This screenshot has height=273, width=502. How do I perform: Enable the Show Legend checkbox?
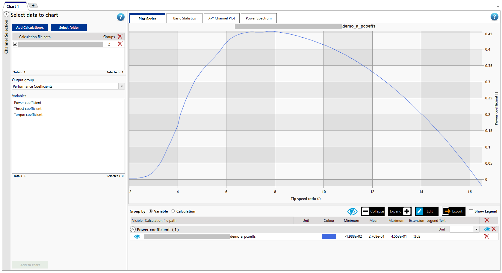(x=471, y=211)
